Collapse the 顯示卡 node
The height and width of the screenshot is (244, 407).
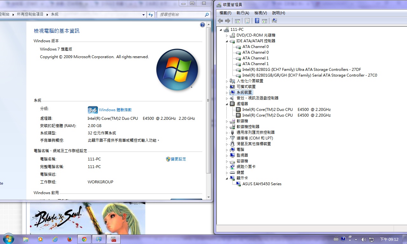227,179
